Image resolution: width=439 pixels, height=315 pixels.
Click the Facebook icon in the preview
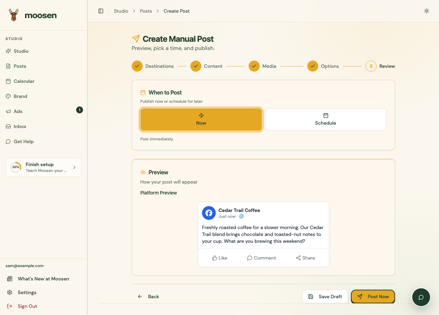click(209, 213)
